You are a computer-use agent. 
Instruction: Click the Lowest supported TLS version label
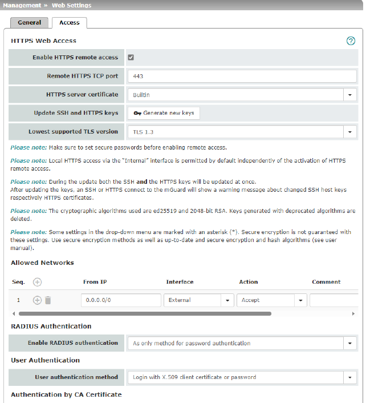pyautogui.click(x=73, y=132)
